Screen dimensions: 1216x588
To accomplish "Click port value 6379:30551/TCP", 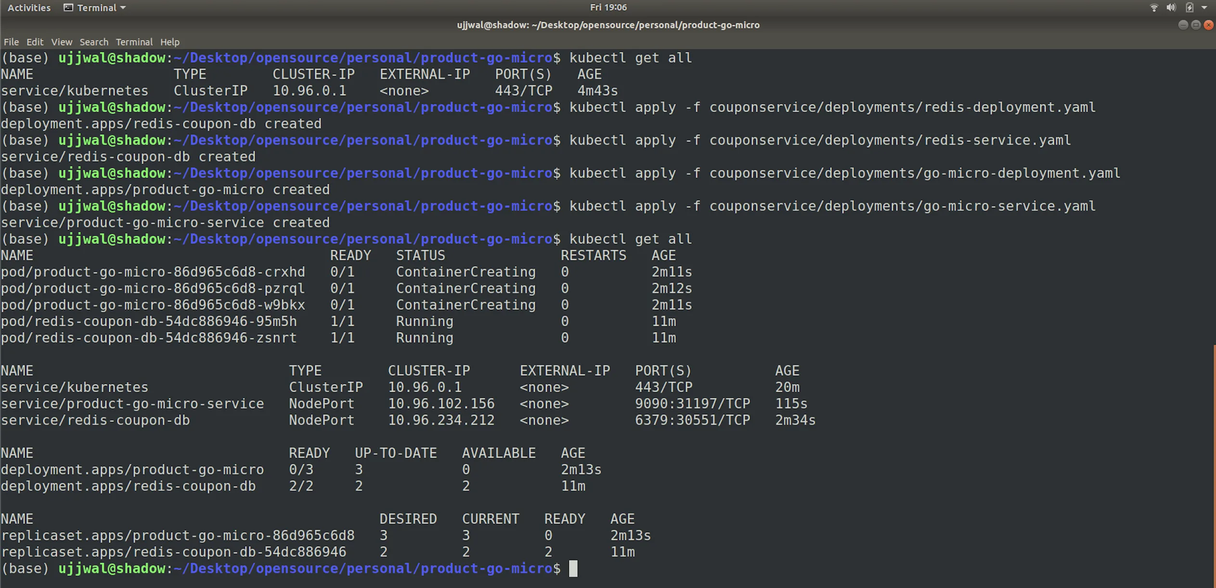I will tap(692, 420).
